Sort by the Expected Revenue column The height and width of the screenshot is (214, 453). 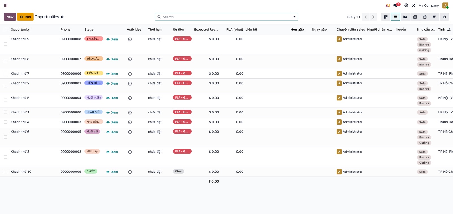tap(206, 30)
